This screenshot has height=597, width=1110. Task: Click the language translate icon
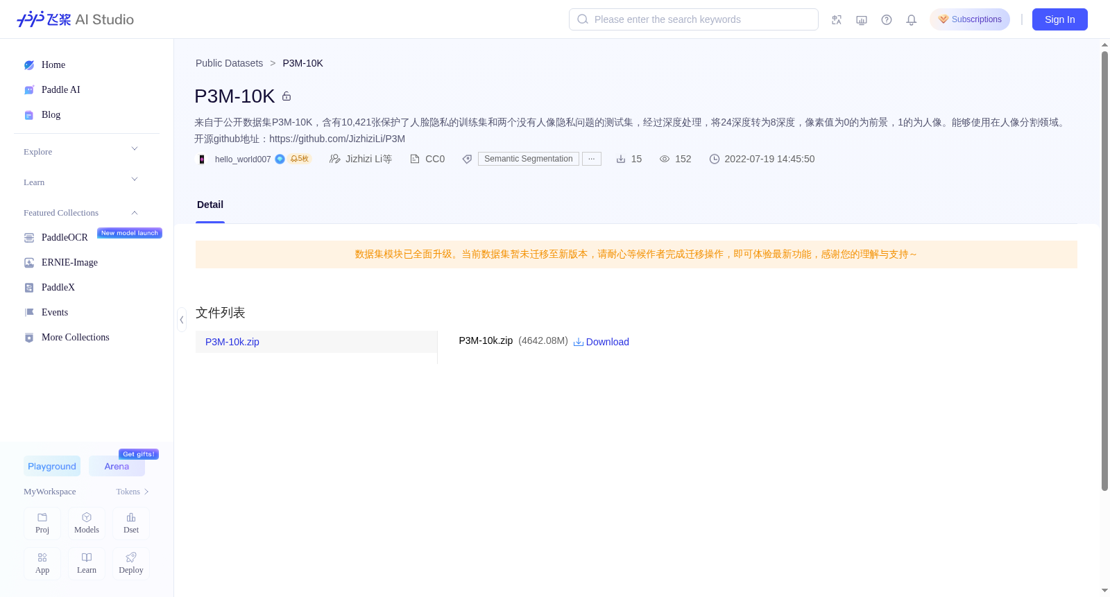(x=837, y=20)
